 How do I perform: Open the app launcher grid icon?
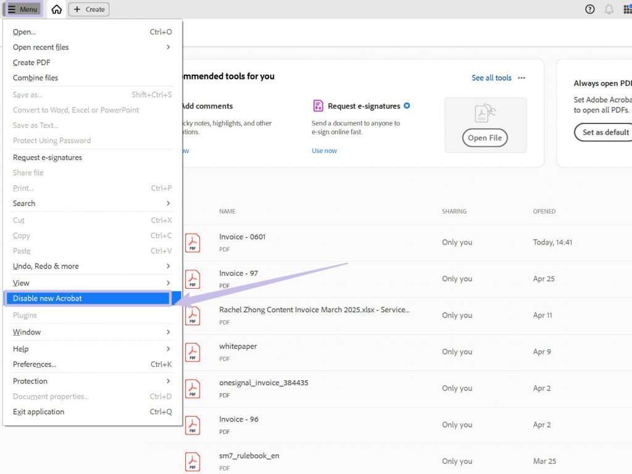[628, 9]
